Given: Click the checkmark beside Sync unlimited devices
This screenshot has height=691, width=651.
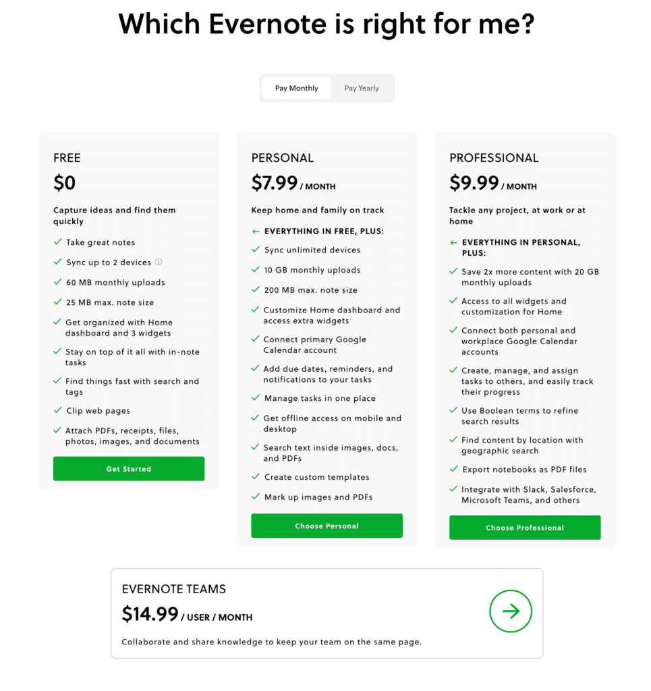Looking at the screenshot, I should pos(256,250).
